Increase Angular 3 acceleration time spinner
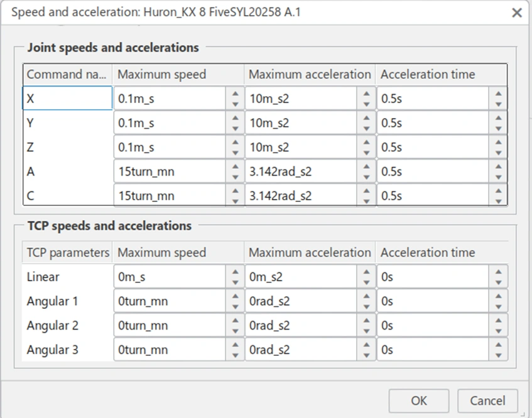This screenshot has width=532, height=418. (498, 344)
